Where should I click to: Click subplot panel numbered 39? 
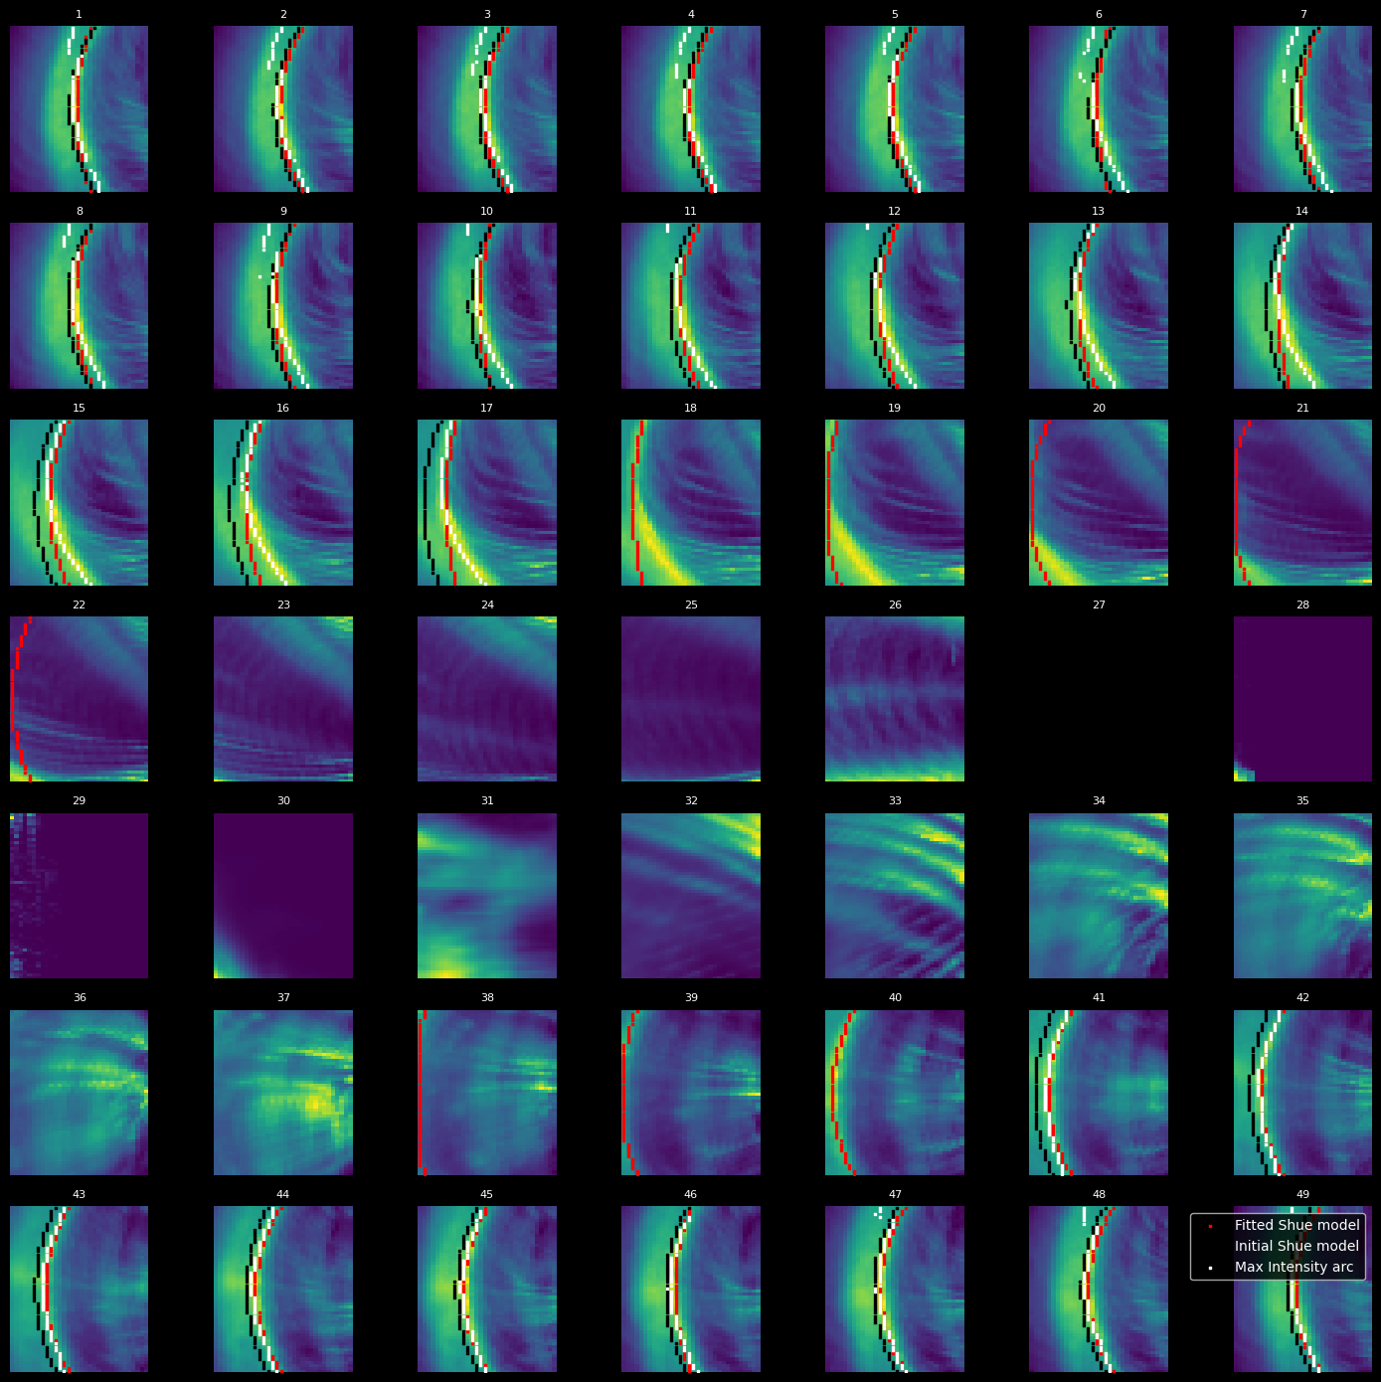691,1093
